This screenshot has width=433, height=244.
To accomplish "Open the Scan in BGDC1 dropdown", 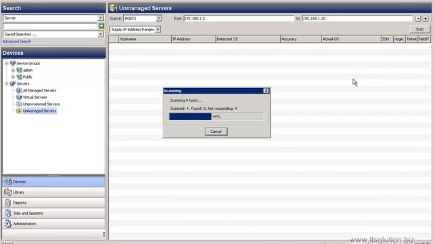I will pyautogui.click(x=158, y=18).
